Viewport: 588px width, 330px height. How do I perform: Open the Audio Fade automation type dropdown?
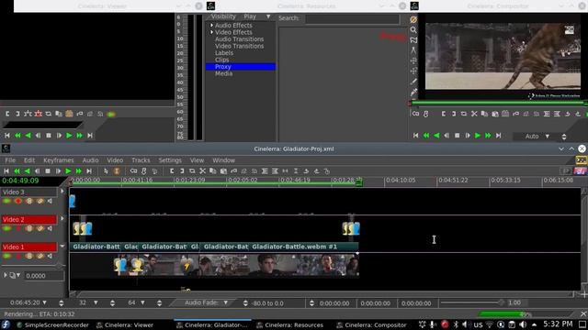pos(225,302)
